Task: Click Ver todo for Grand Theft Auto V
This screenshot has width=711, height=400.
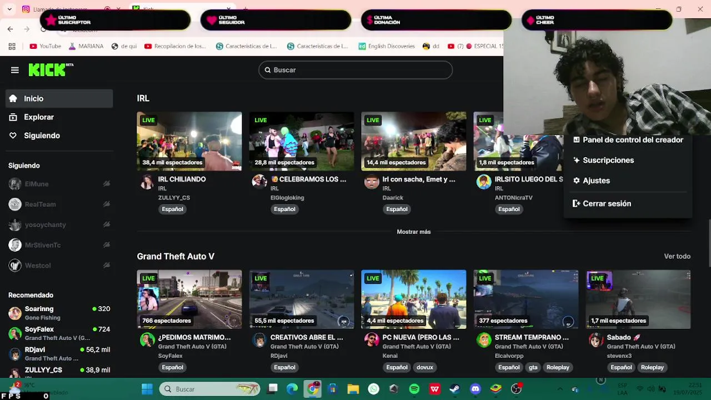Action: point(677,256)
